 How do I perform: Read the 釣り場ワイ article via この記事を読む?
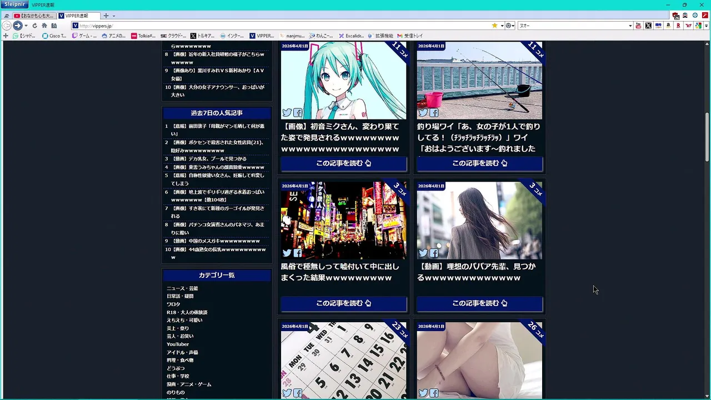coord(480,163)
